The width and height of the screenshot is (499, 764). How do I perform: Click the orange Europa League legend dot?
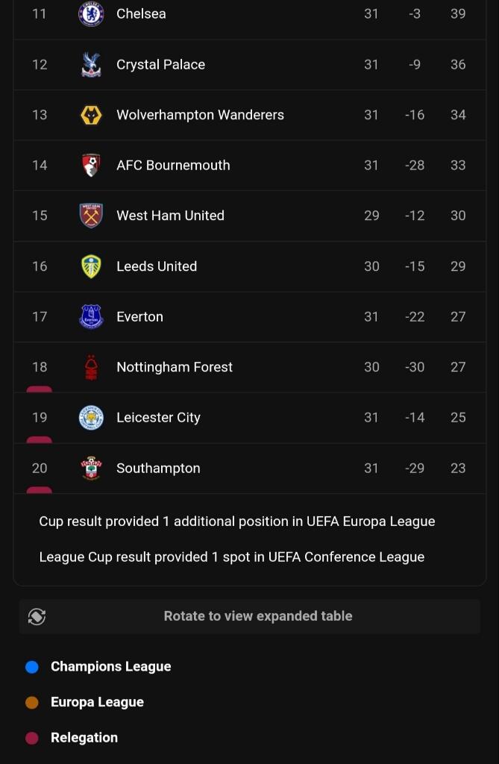32,702
